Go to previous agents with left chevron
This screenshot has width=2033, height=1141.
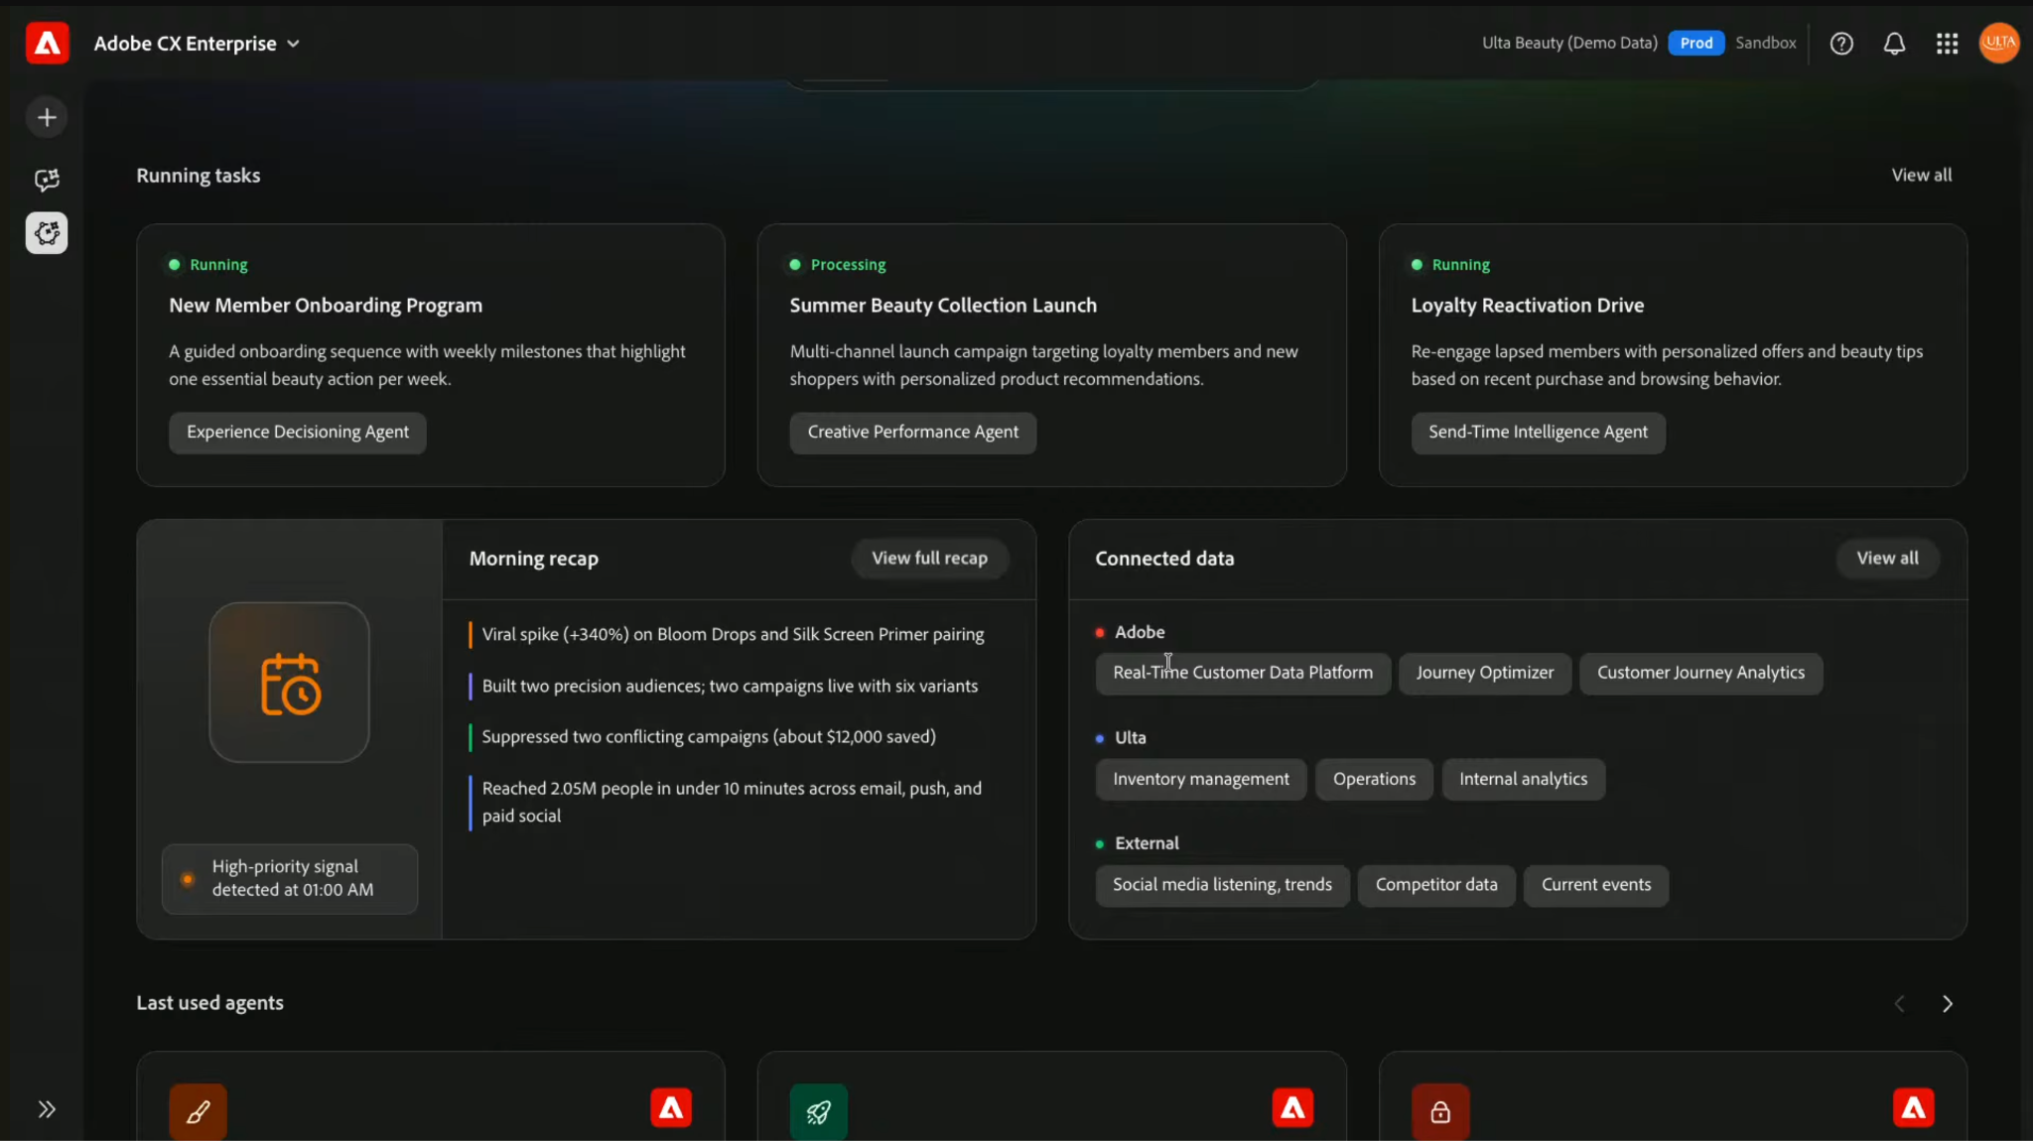point(1899,1004)
